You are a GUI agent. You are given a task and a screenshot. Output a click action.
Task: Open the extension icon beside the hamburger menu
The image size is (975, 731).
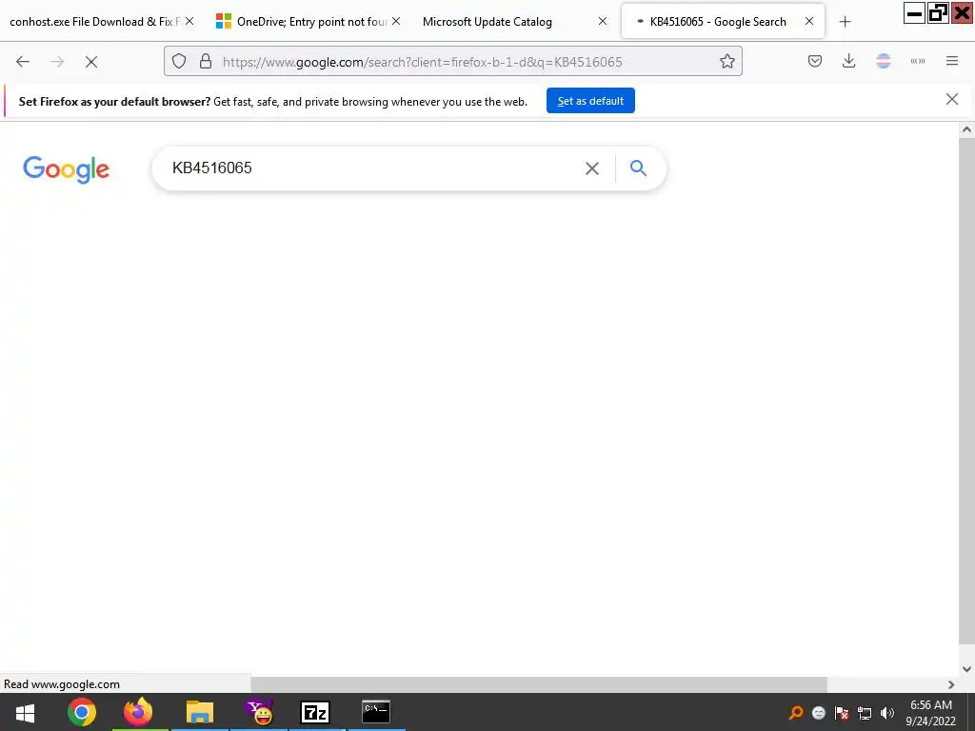click(918, 61)
